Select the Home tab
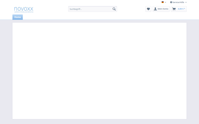Image resolution: width=199 pixels, height=124 pixels. pos(18,17)
